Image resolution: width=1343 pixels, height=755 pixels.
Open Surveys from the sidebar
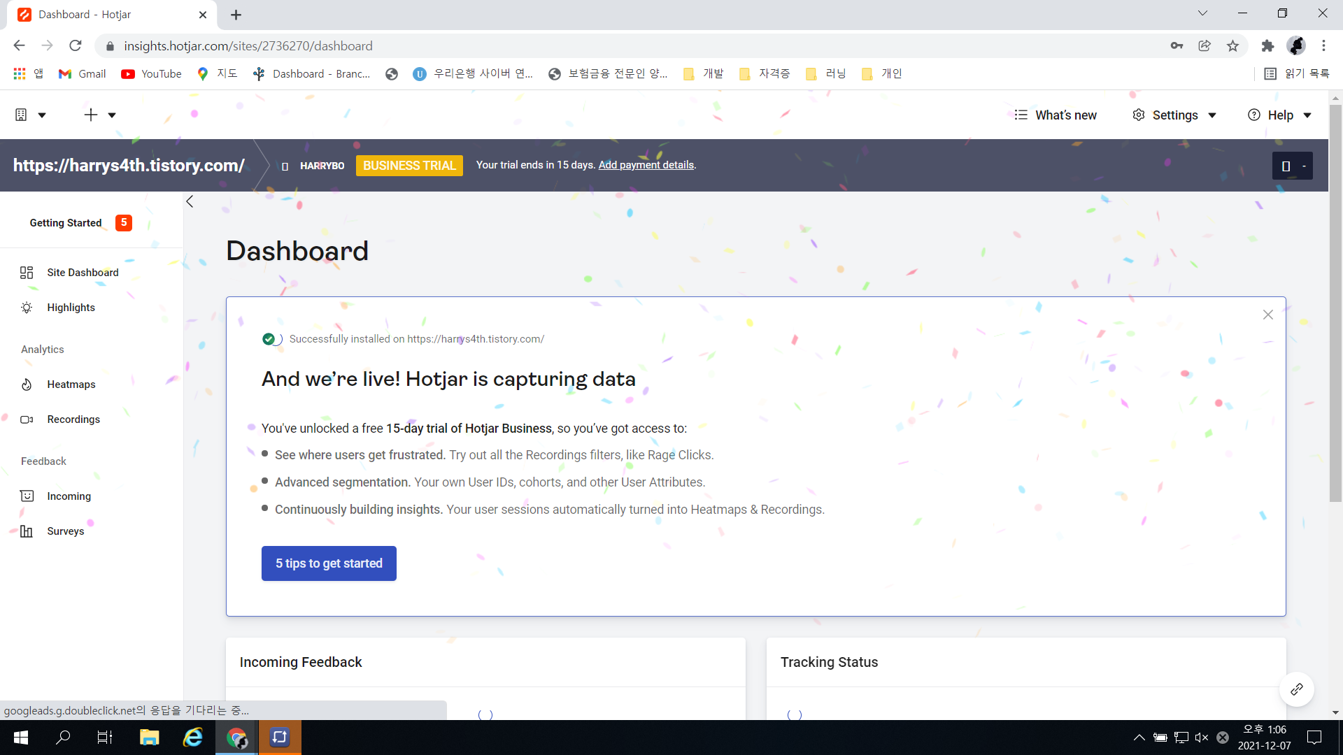pos(65,531)
